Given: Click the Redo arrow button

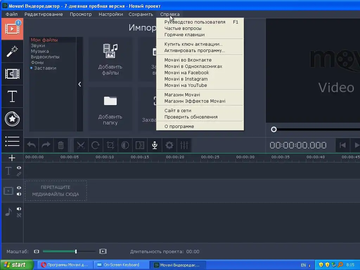Looking at the screenshot, I should coord(46,145).
